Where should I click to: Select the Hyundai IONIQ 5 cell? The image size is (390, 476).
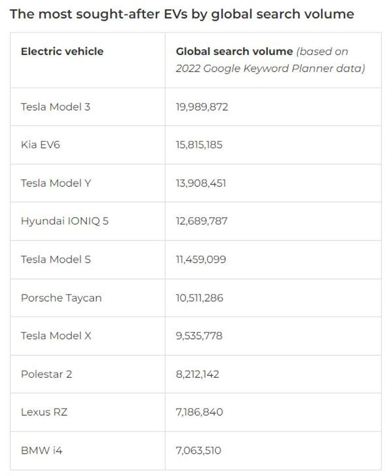(x=64, y=221)
